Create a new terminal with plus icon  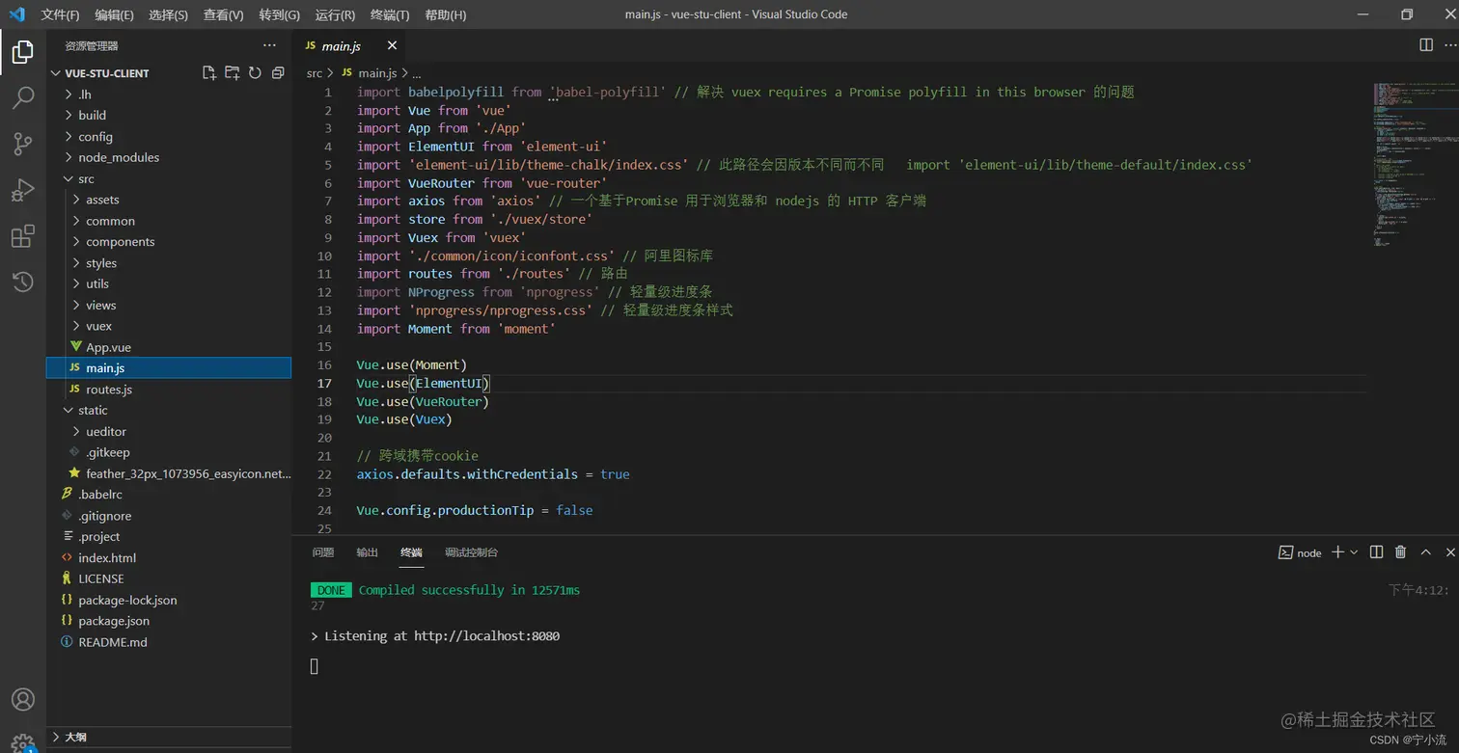tap(1337, 552)
